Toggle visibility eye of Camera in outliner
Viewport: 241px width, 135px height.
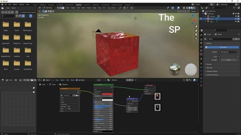(x=236, y=16)
